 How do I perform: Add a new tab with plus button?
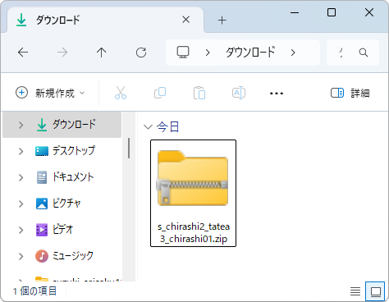tap(222, 21)
